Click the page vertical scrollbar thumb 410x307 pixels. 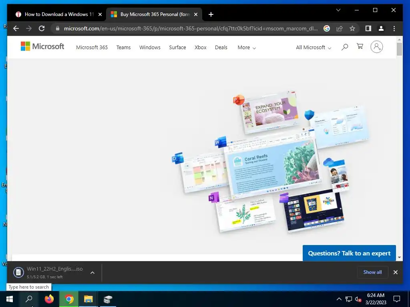click(x=399, y=49)
